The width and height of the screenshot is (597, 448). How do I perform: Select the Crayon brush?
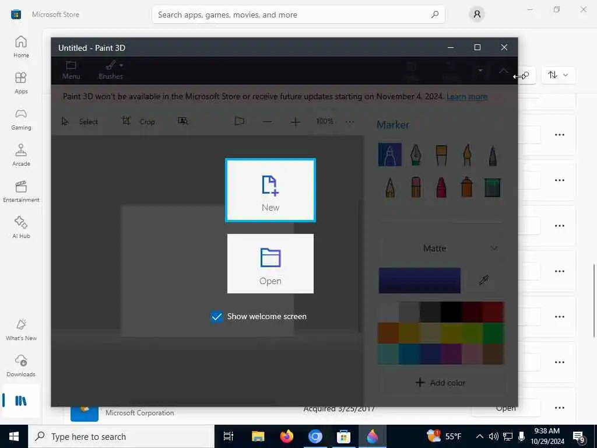(441, 187)
